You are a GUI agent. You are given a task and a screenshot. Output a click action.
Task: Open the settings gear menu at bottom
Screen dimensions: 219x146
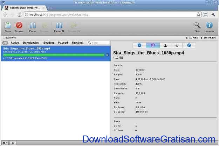click(x=5, y=143)
